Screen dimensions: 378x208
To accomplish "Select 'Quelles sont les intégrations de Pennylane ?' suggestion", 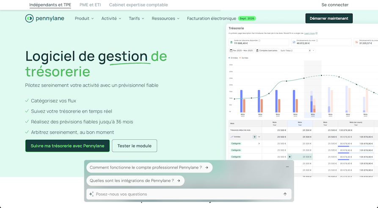I will coord(135,181).
